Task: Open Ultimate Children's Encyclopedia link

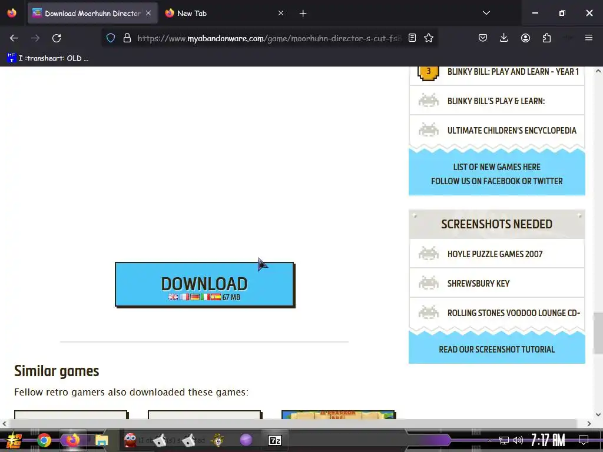Action: (512, 131)
